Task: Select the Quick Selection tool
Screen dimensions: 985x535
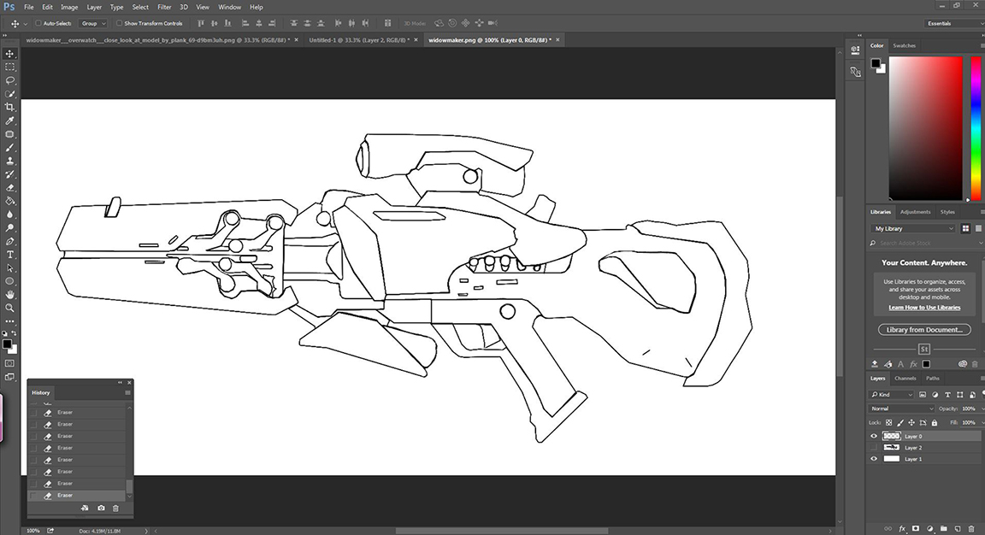Action: 10,93
